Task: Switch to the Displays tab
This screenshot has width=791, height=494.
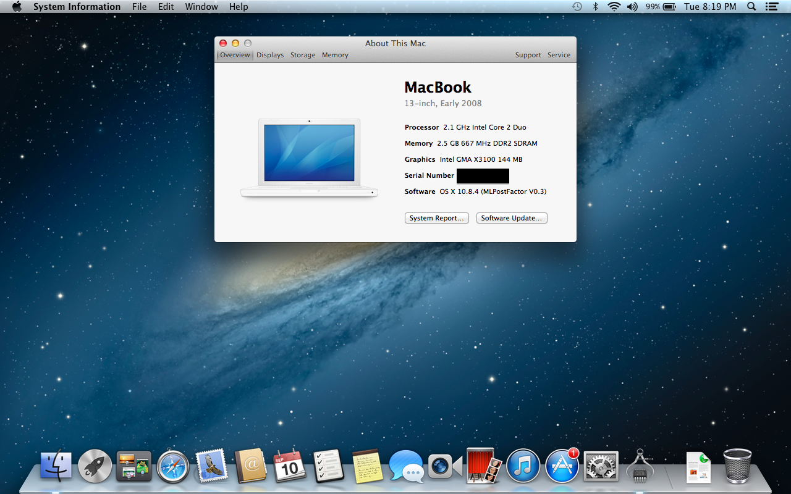Action: [270, 55]
